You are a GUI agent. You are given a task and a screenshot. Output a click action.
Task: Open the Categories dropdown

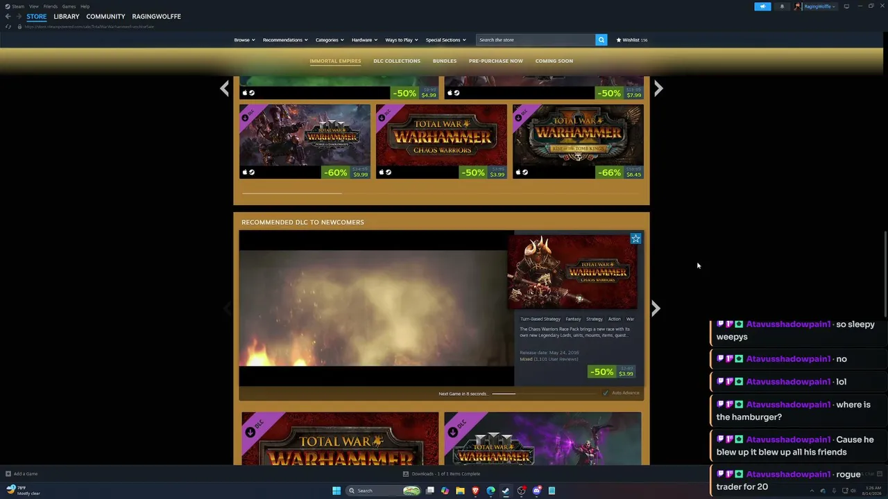pos(330,40)
